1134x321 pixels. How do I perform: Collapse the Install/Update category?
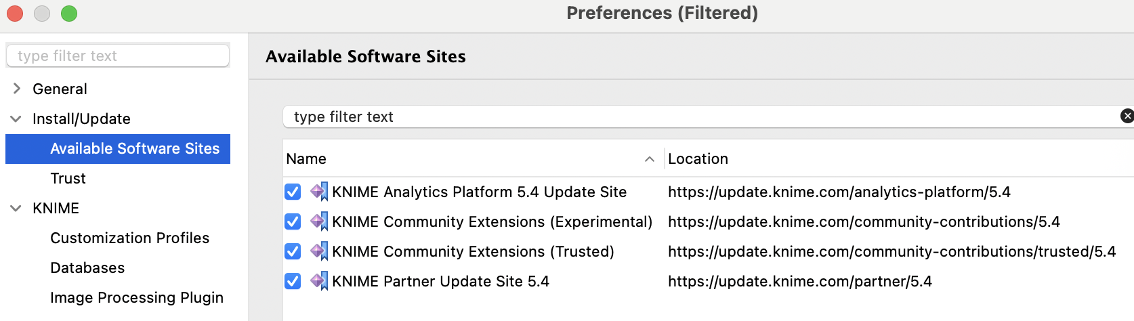pyautogui.click(x=16, y=119)
